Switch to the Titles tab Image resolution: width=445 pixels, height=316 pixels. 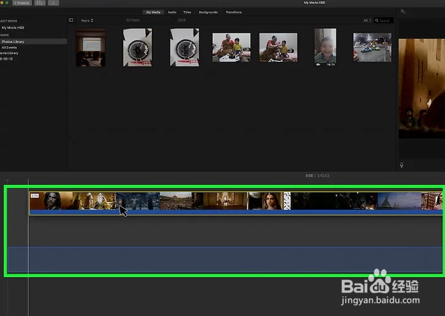coord(187,12)
